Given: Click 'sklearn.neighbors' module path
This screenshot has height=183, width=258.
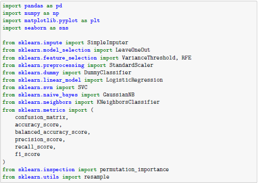Looking at the screenshot, I should pos(45,102).
